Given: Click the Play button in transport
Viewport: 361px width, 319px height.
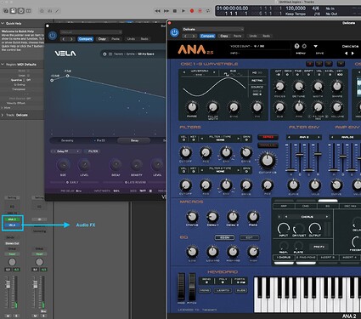Looking at the screenshot, I should (x=183, y=11).
